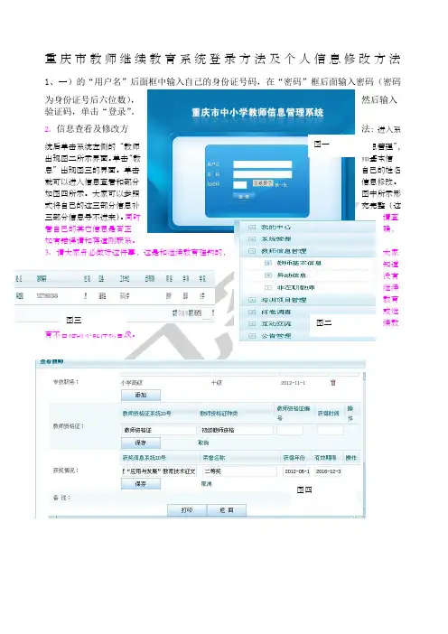Cancel the awards row edit via 取消

(x=206, y=483)
